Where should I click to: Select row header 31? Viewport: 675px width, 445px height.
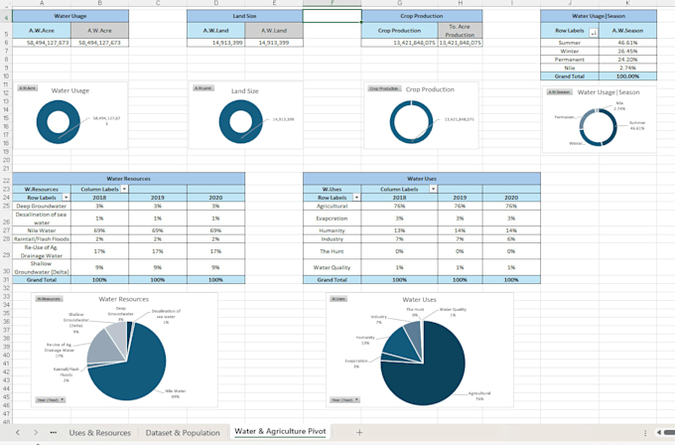click(6, 279)
